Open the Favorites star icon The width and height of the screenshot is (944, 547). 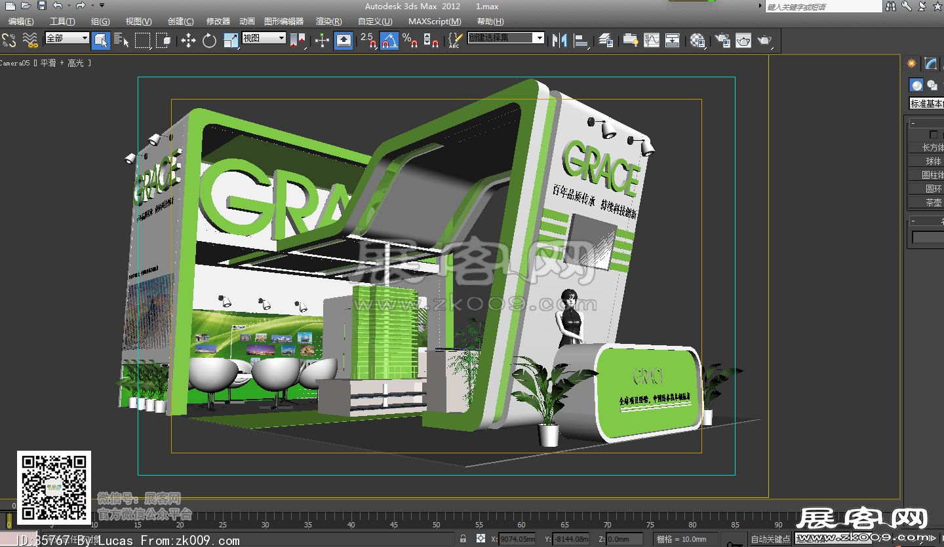tap(937, 6)
